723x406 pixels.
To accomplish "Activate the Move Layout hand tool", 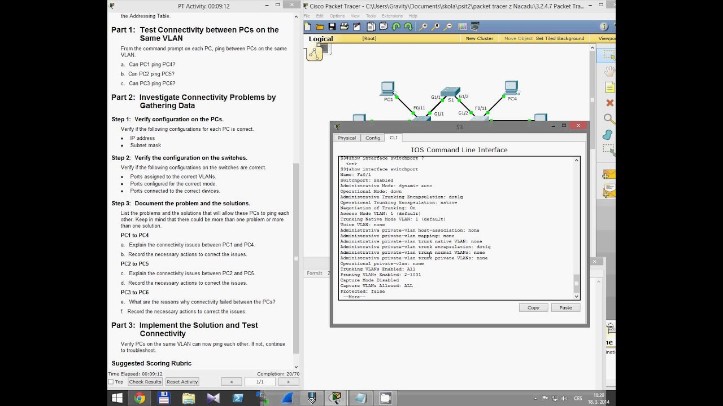I will [x=609, y=71].
